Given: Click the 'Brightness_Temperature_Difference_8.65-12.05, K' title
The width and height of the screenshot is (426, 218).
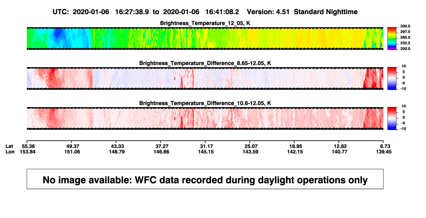Looking at the screenshot, I should 205,63.
